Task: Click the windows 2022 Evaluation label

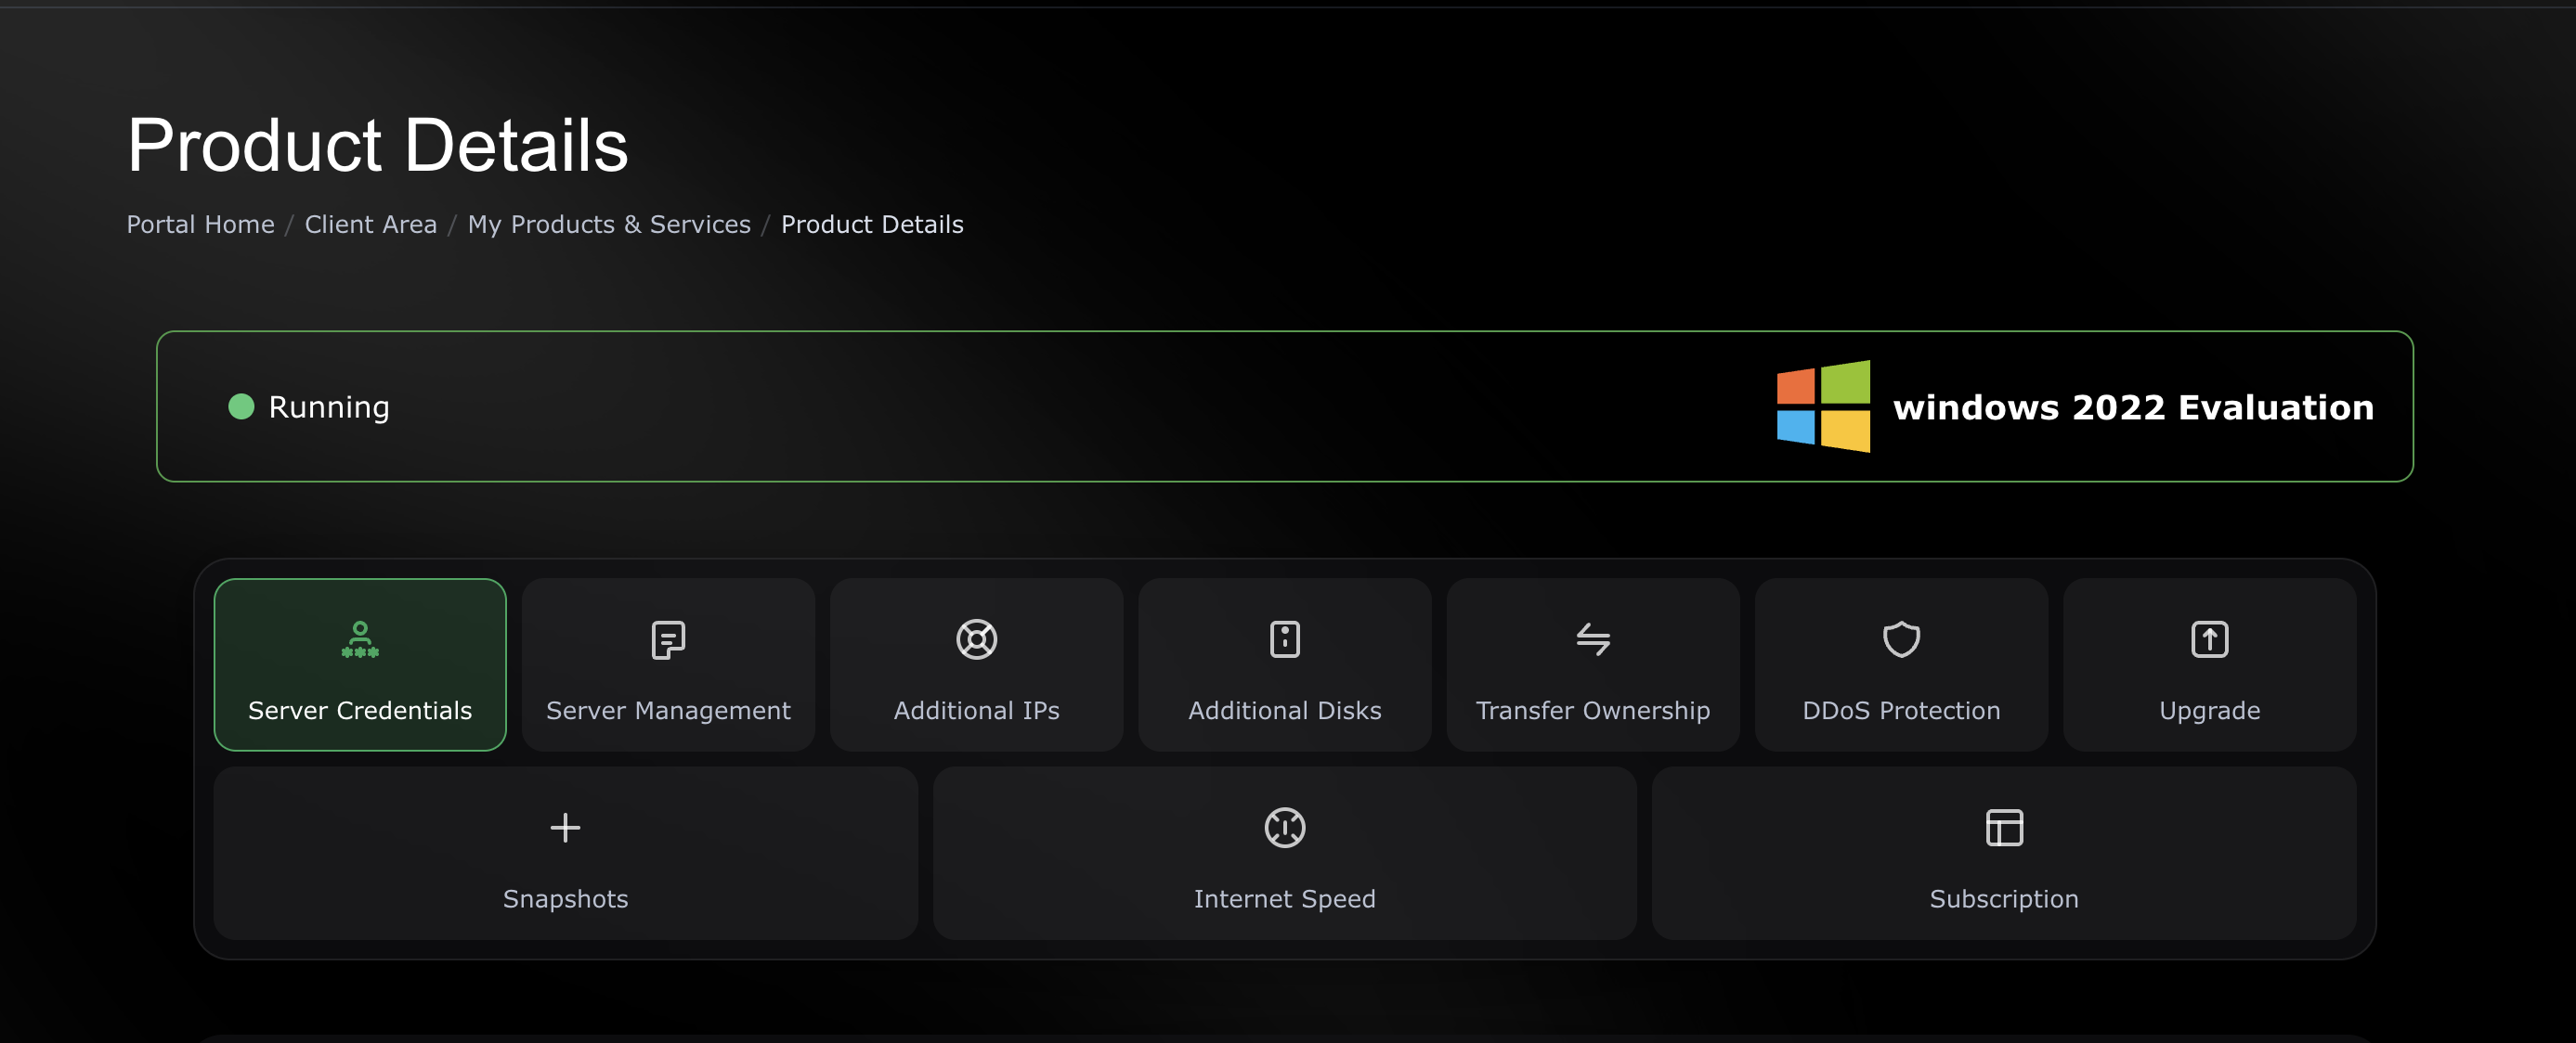Action: [2133, 407]
